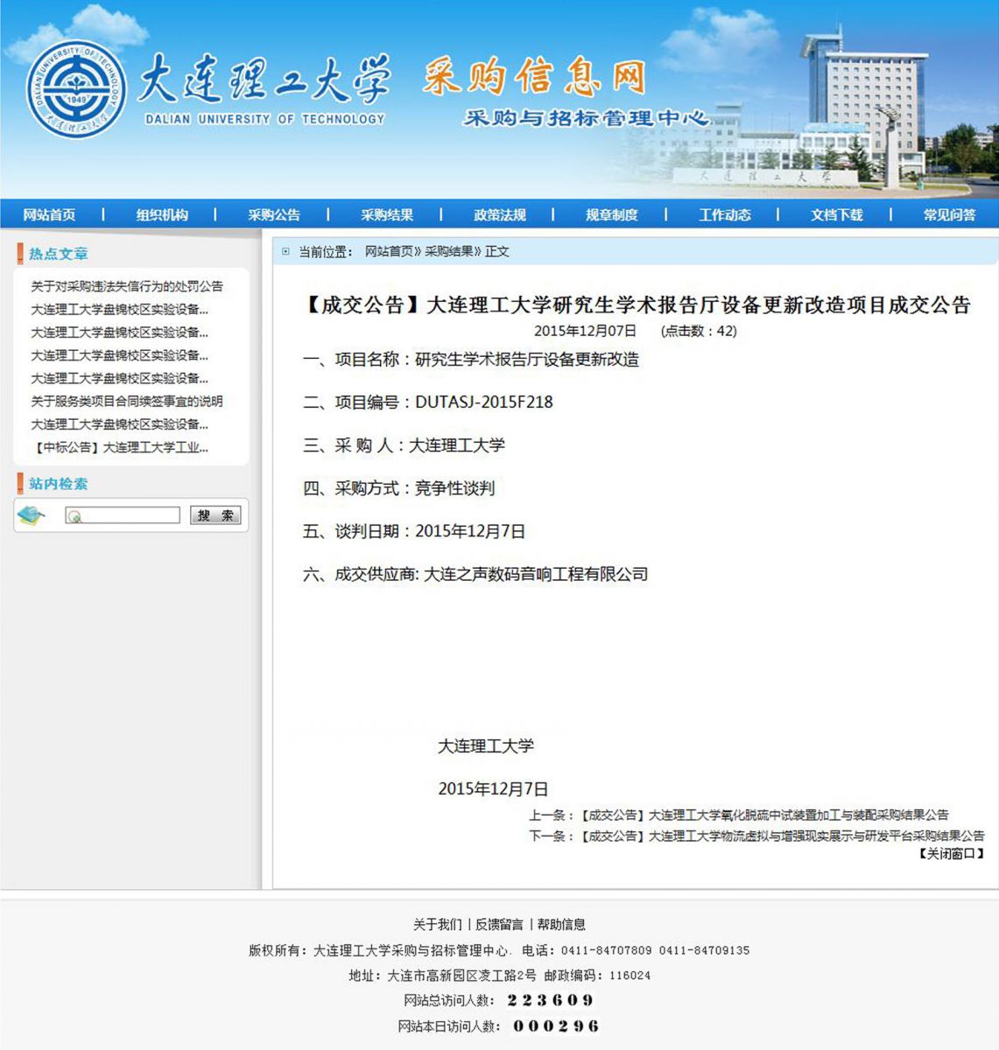Click 采购人：大连理工大学 line

[x=405, y=445]
